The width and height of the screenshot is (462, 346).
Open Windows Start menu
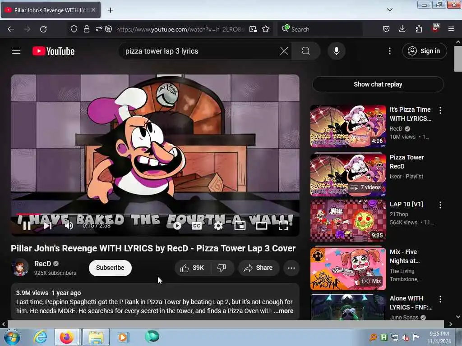tap(12, 337)
